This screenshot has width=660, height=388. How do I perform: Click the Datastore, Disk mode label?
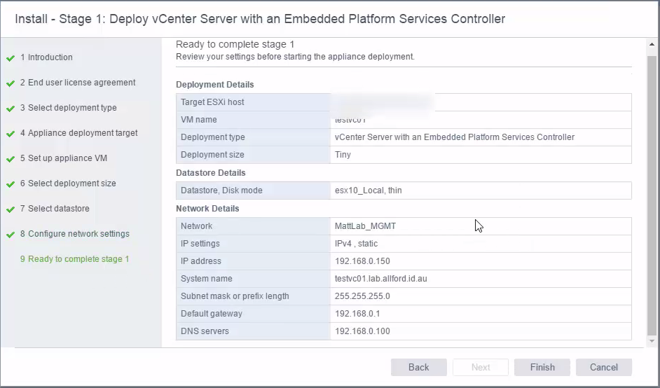pyautogui.click(x=221, y=190)
